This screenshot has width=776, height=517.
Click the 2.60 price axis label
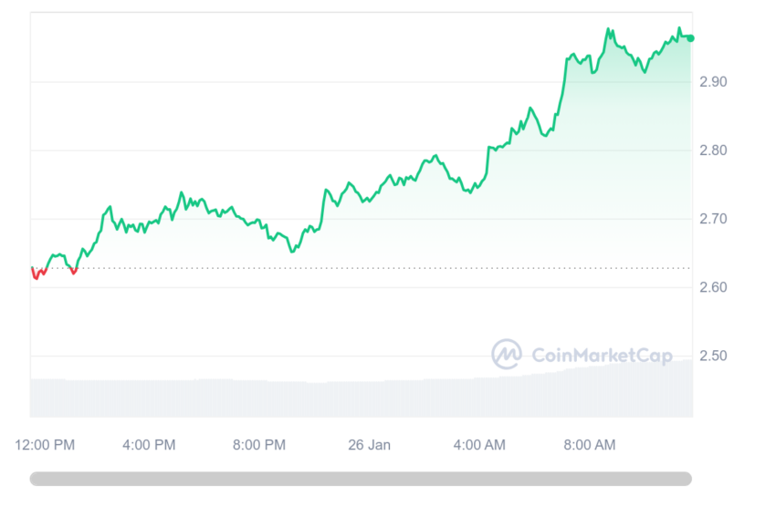pos(713,287)
